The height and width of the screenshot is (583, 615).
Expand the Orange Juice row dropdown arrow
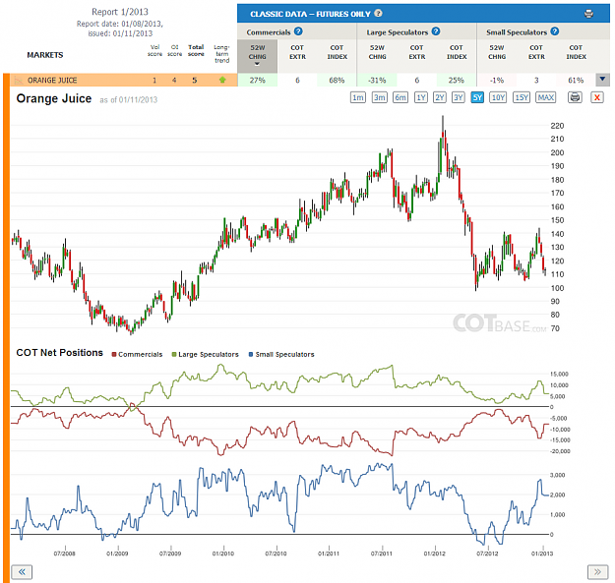pyautogui.click(x=602, y=80)
